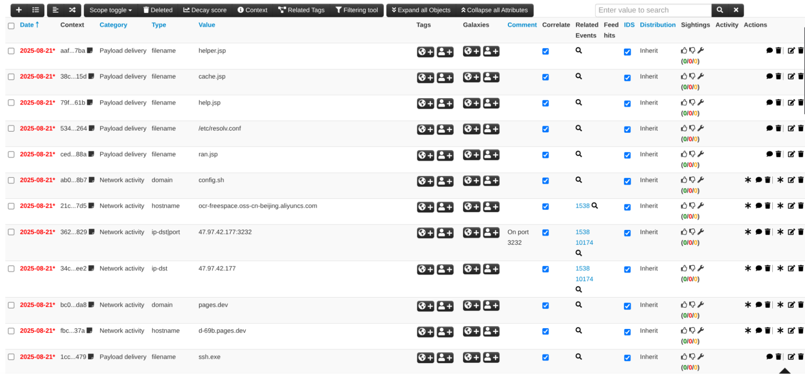The image size is (805, 374).
Task: Select the cache.jsp row checkbox
Action: point(11,77)
